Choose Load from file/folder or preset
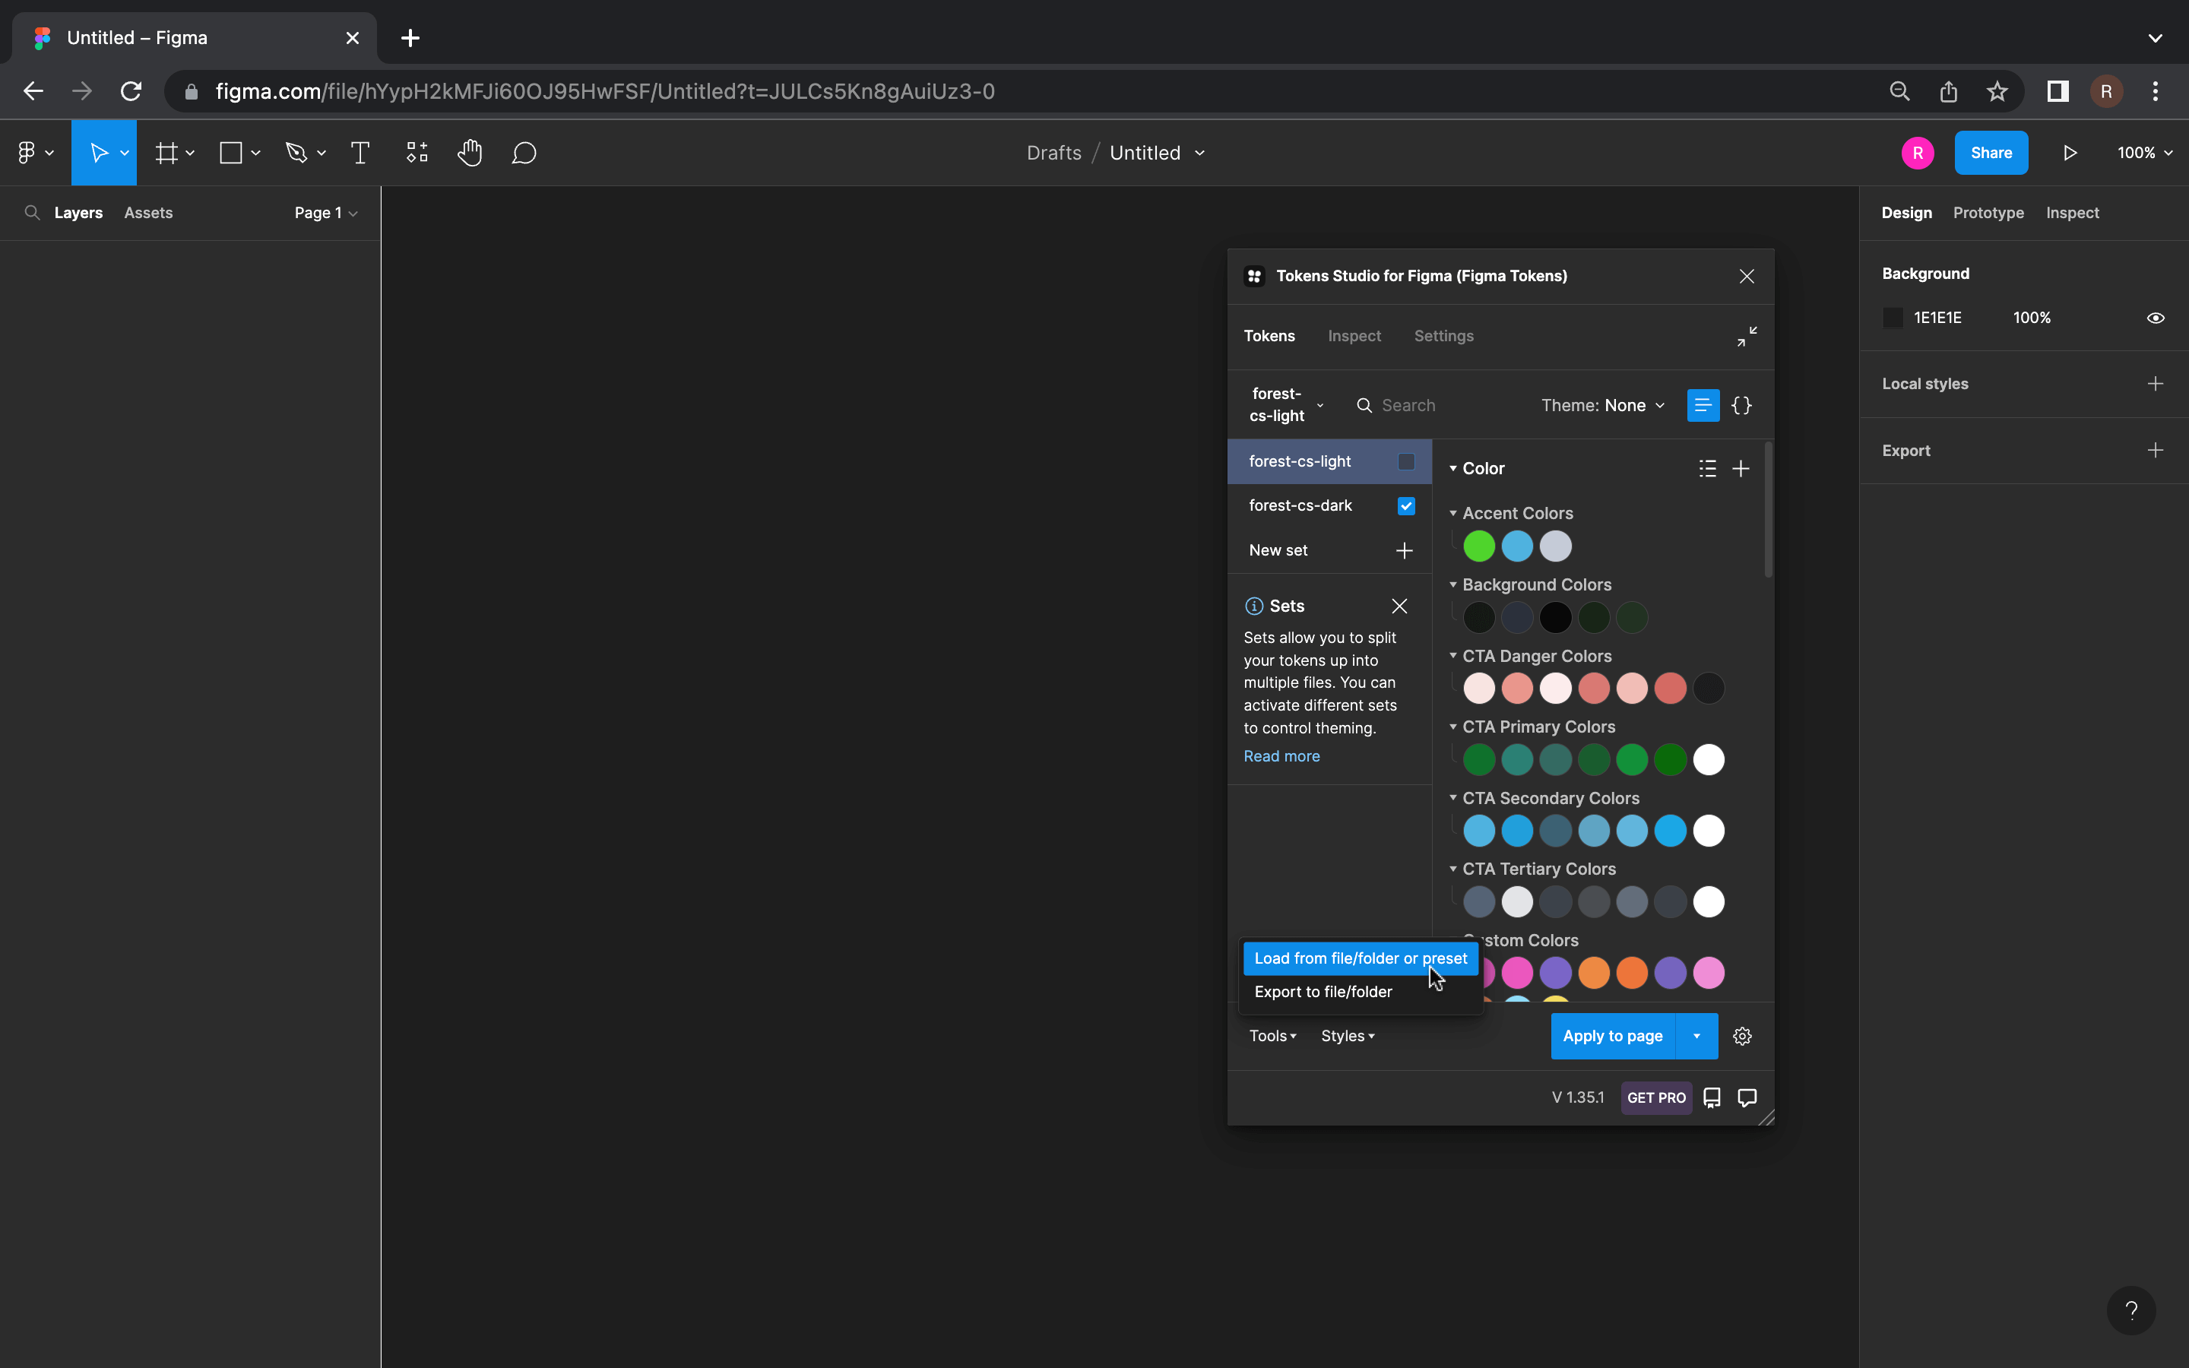Screen dimensions: 2189x1368 tap(1361, 958)
